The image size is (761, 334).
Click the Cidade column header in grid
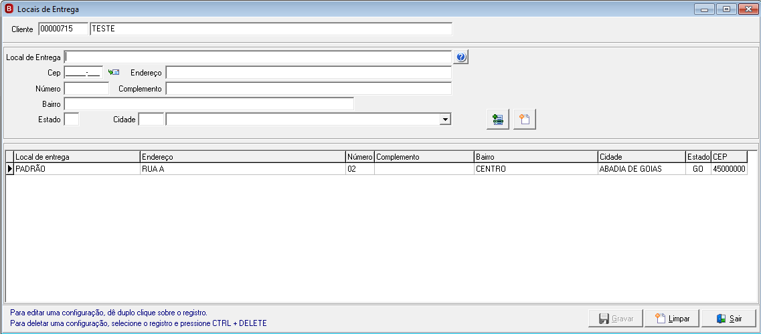pos(642,157)
